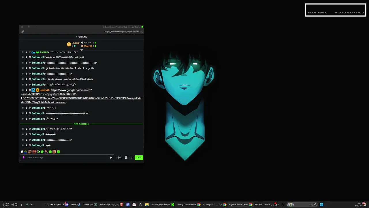Timeout JedoAli with hourglass icon
Screen dimensions: 369x208
[x=26, y=90]
